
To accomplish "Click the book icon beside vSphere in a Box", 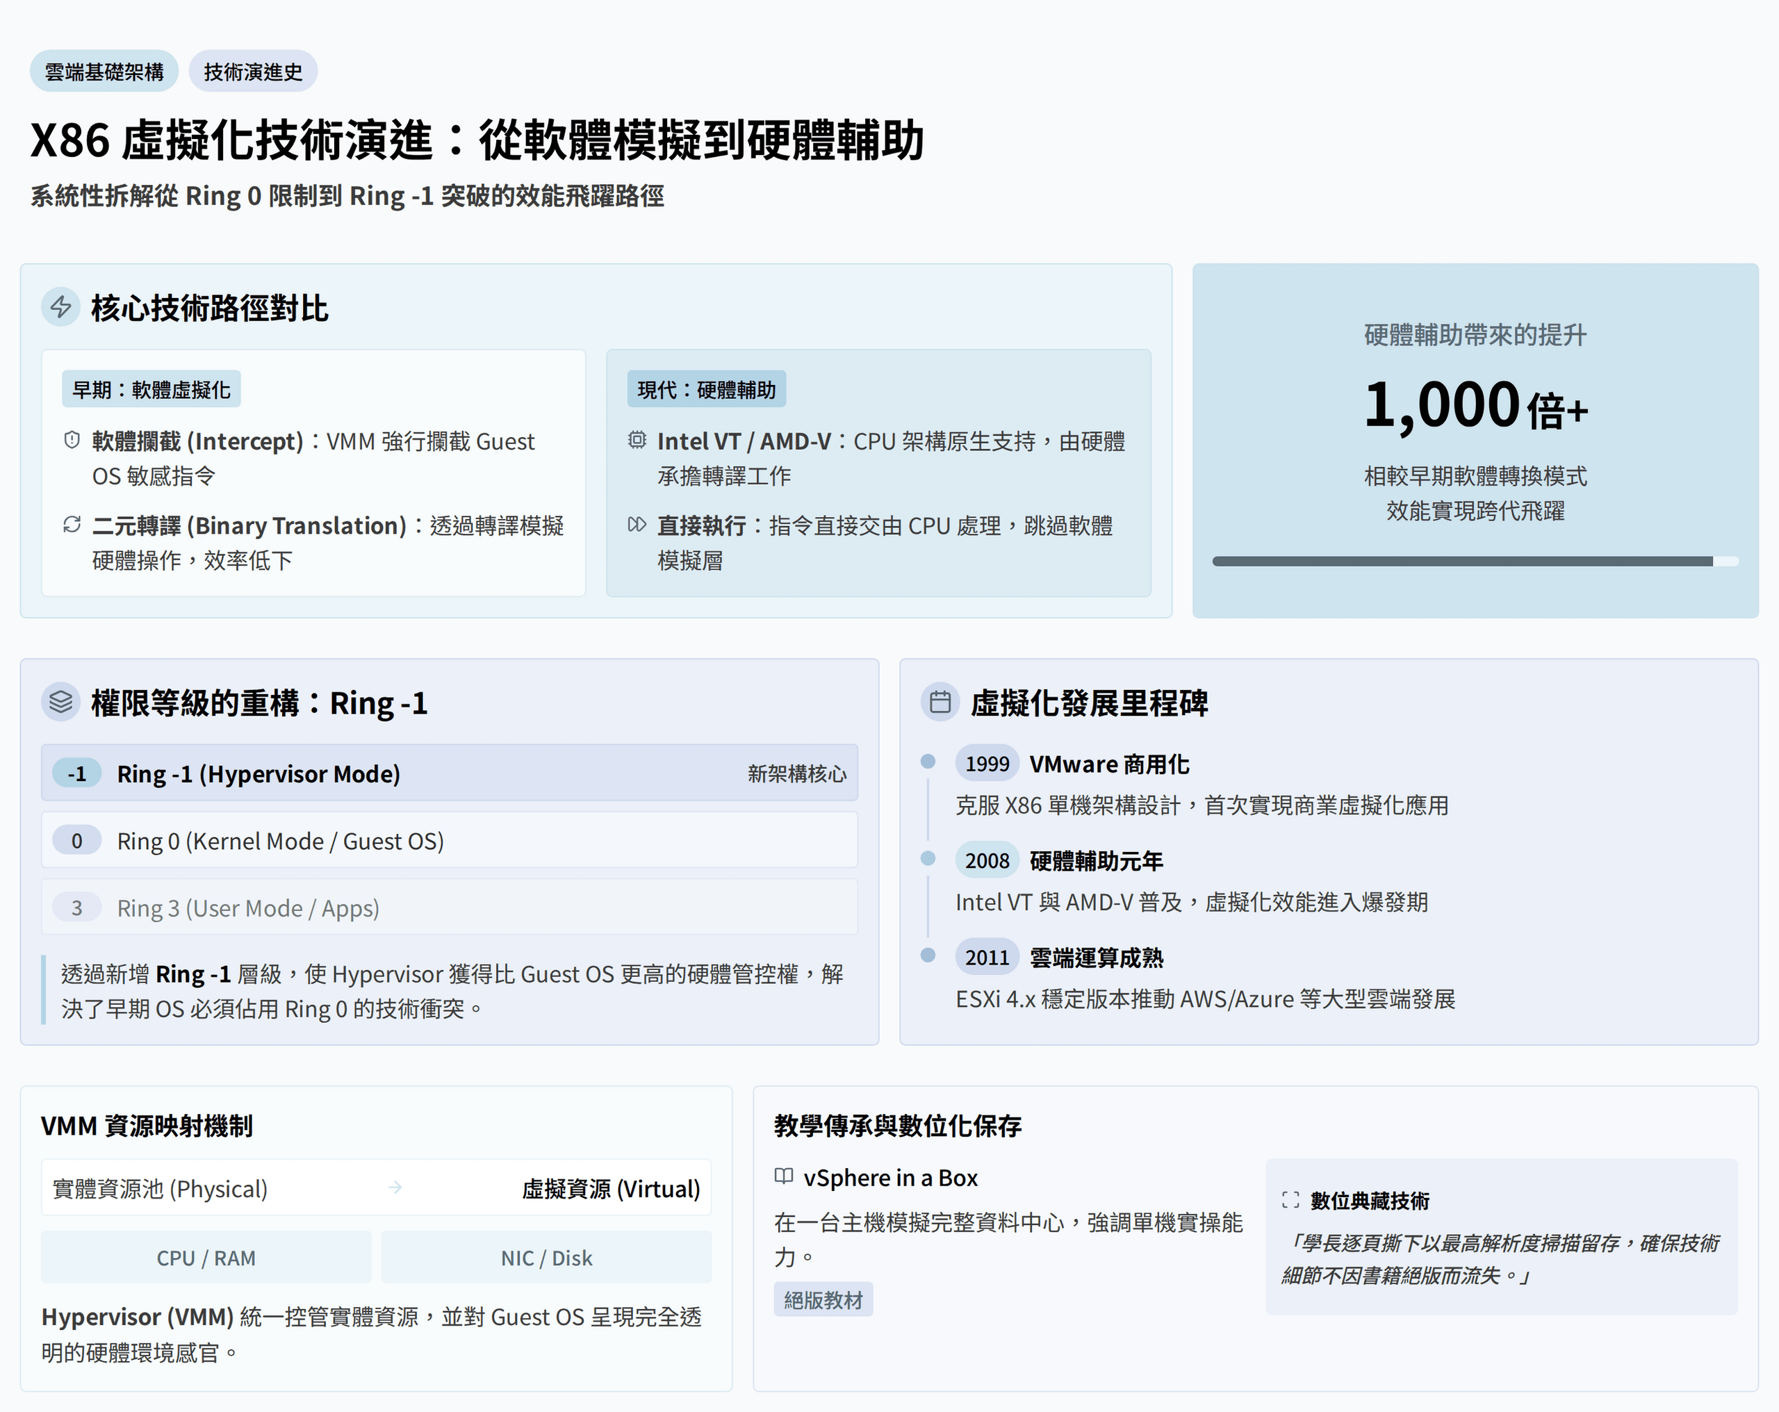I will tap(784, 1177).
